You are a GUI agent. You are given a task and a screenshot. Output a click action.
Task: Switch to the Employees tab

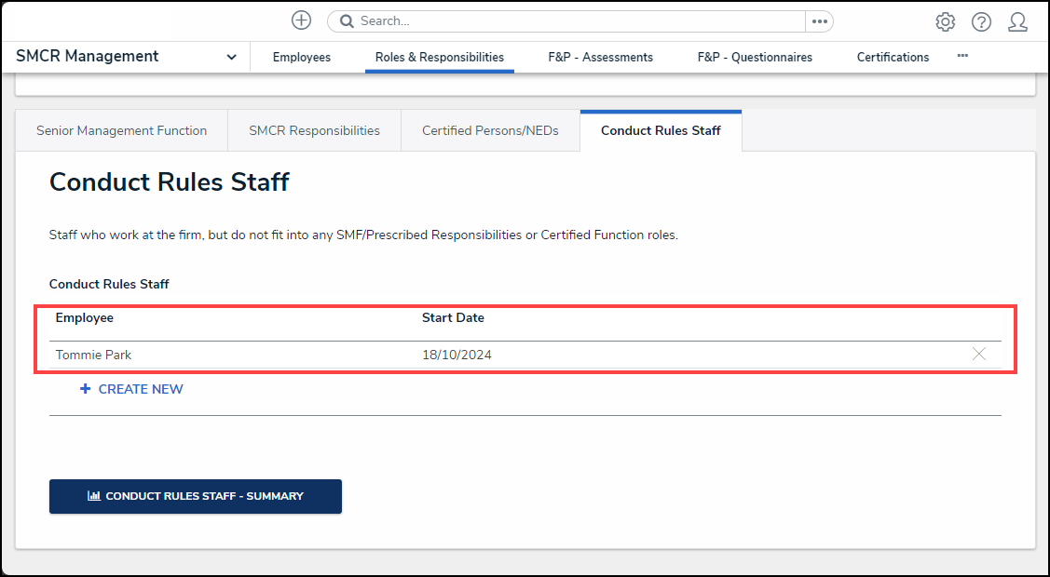tap(301, 57)
